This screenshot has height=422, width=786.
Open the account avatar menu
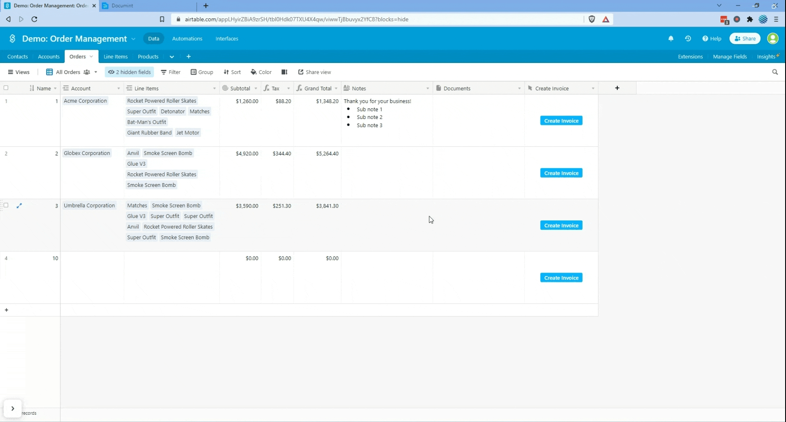pyautogui.click(x=773, y=39)
